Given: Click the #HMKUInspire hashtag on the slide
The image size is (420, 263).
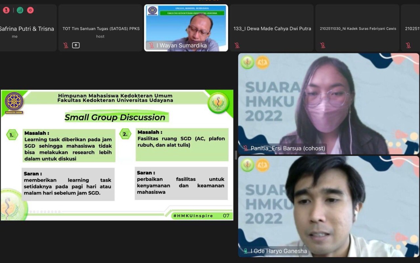Looking at the screenshot, I should [x=193, y=216].
